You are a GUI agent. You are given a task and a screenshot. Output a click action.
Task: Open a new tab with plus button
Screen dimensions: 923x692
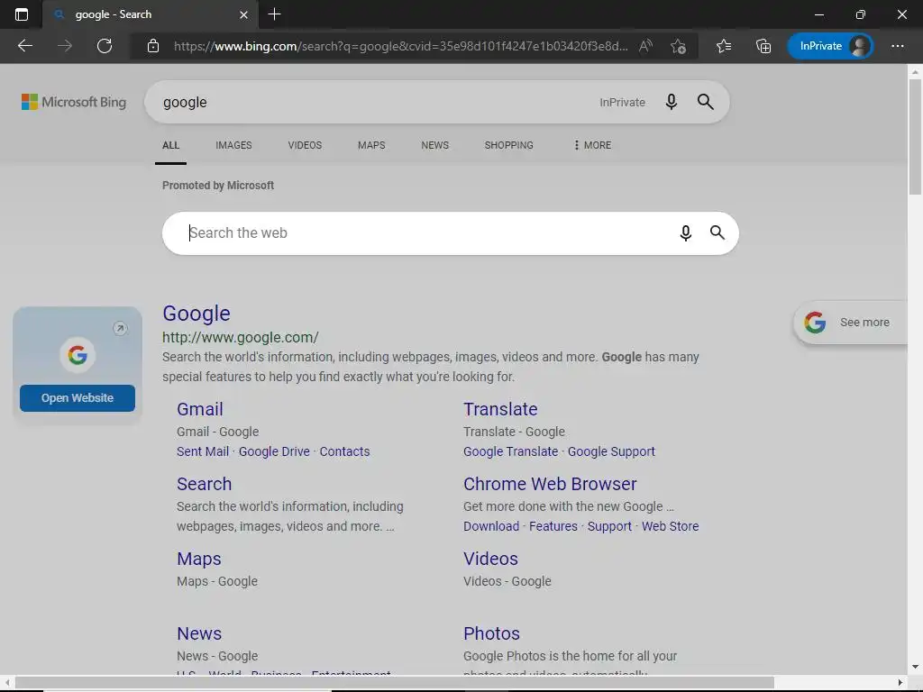[x=274, y=14]
